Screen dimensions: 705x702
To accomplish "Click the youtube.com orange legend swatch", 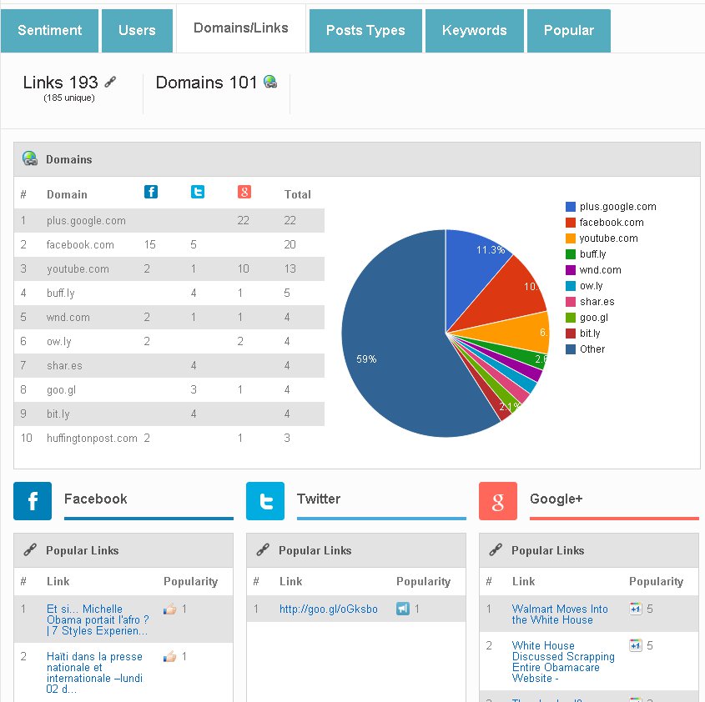I will pyautogui.click(x=571, y=238).
